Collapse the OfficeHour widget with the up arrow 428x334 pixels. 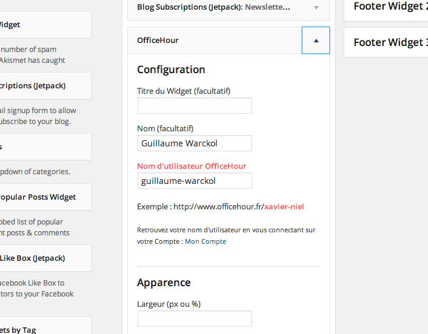point(315,41)
